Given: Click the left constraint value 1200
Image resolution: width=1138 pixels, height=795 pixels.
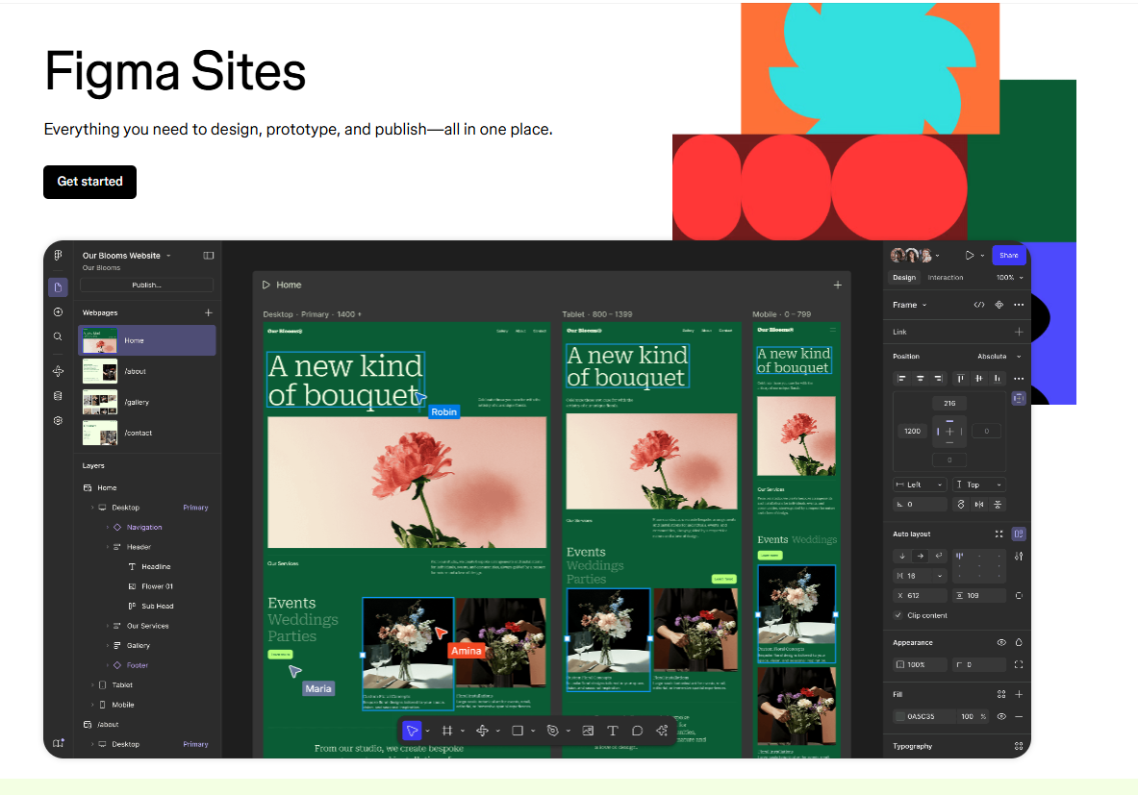Looking at the screenshot, I should 912,431.
